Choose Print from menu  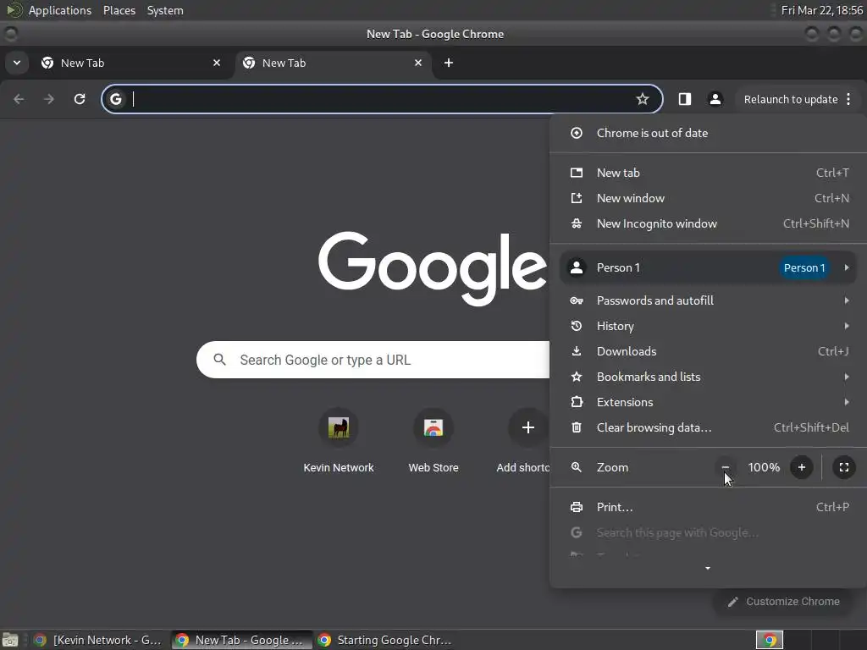(x=709, y=508)
